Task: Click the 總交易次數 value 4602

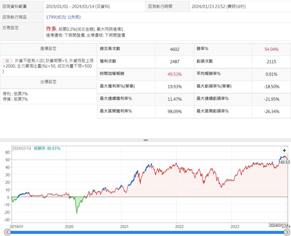Action: [x=174, y=49]
